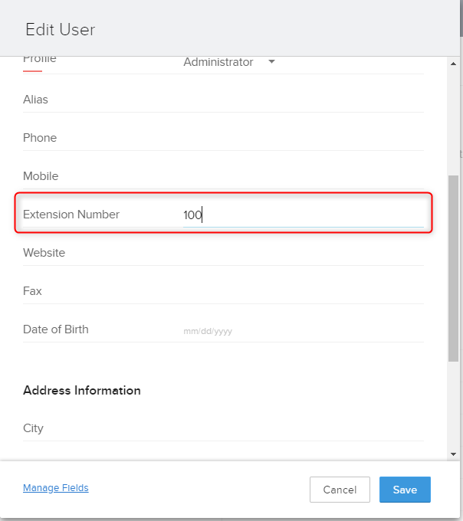Click the Edit User title
The height and width of the screenshot is (521, 463).
point(61,30)
